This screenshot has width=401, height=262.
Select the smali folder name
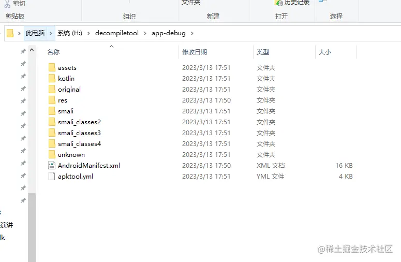66,111
